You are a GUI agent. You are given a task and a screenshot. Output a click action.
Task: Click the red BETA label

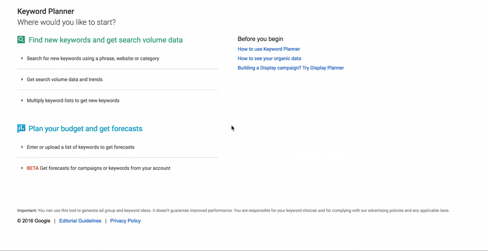pyautogui.click(x=33, y=168)
